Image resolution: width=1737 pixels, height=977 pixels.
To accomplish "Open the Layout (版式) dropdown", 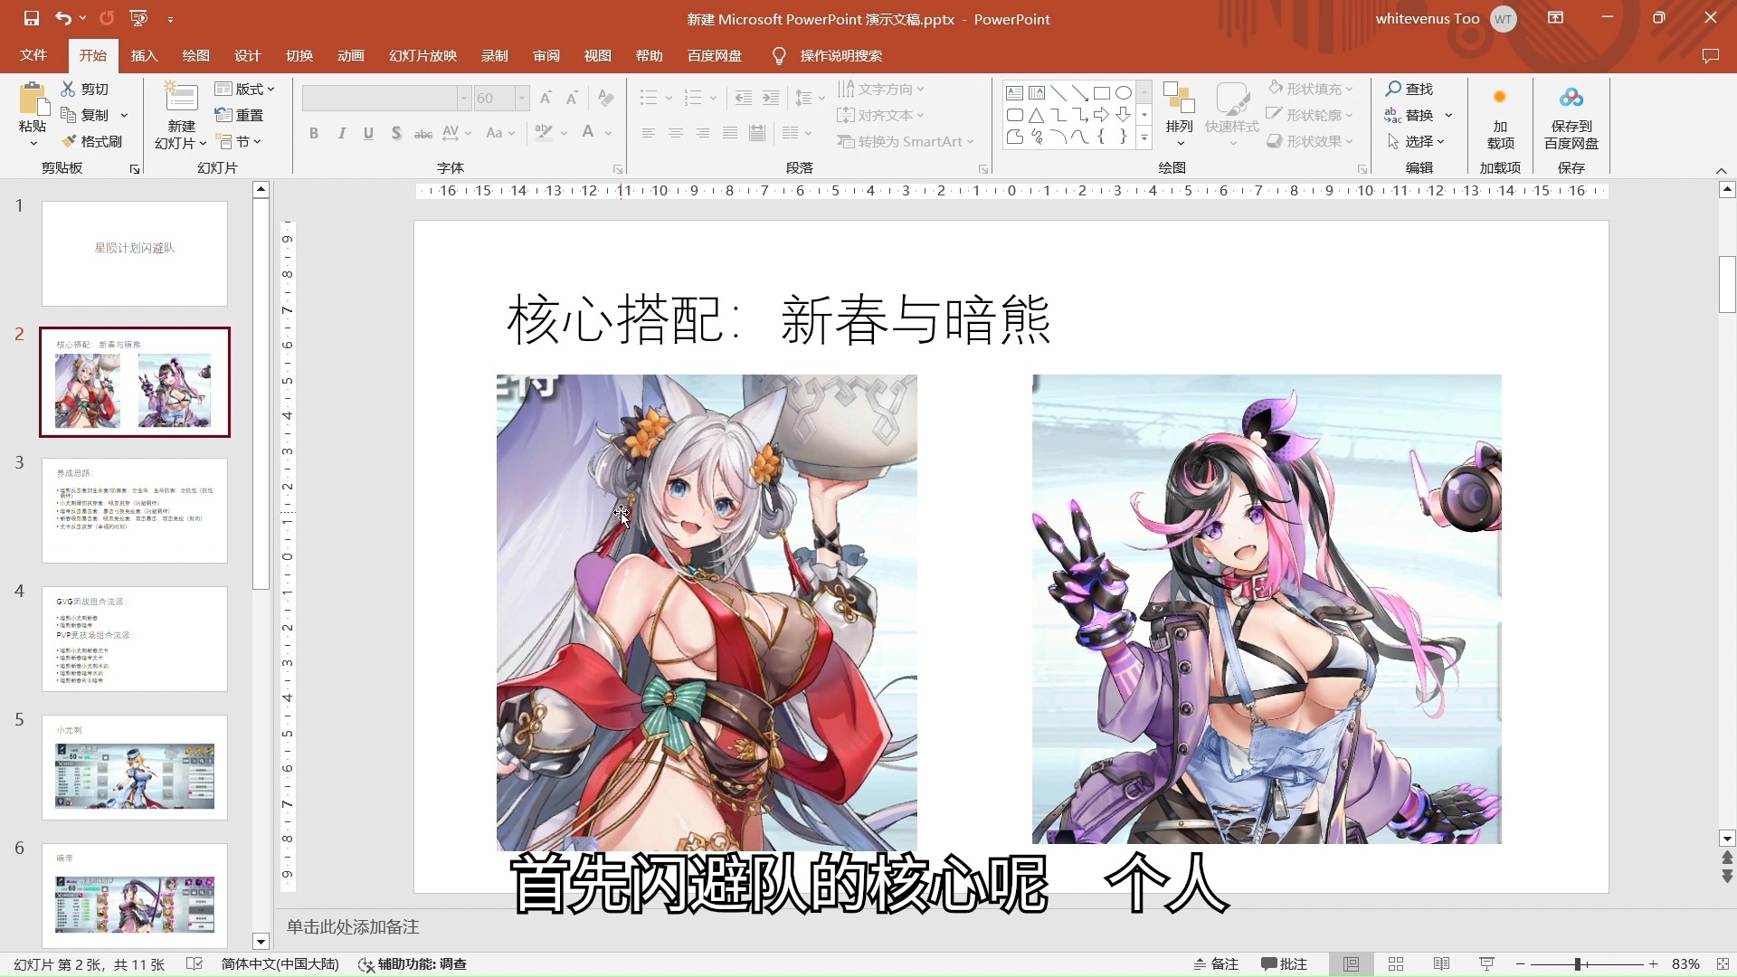I will [244, 89].
